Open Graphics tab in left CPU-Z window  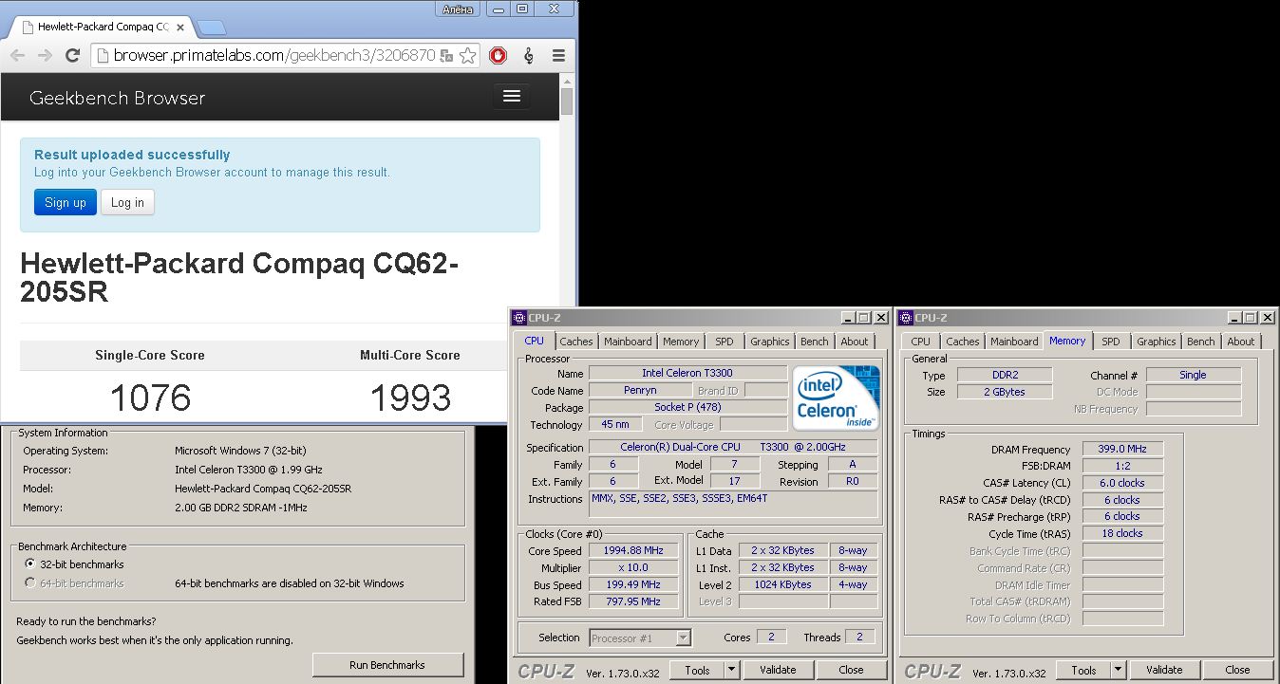(x=769, y=342)
